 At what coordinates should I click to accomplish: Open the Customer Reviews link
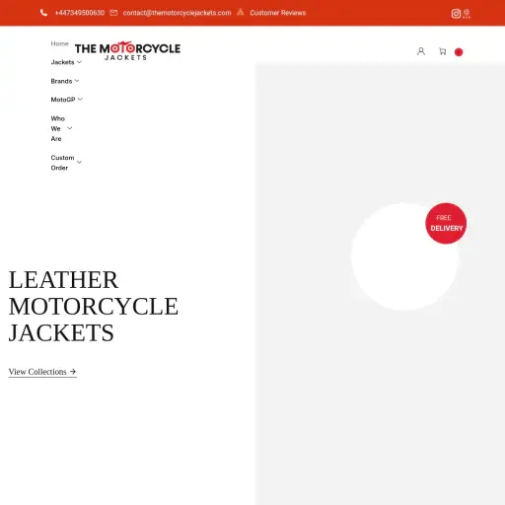pyautogui.click(x=278, y=13)
